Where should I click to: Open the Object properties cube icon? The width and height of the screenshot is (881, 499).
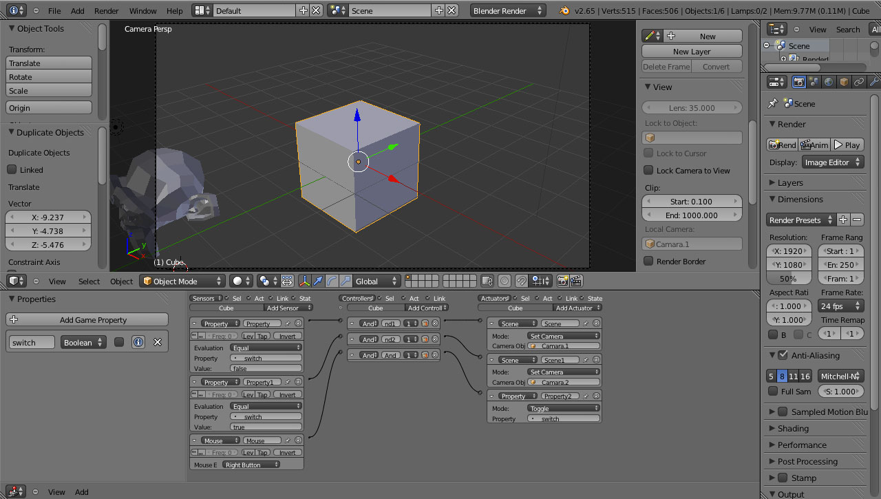(844, 82)
